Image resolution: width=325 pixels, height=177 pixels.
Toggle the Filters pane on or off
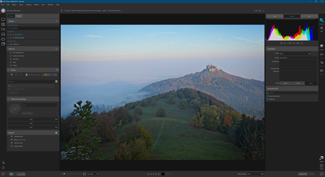click(9, 70)
